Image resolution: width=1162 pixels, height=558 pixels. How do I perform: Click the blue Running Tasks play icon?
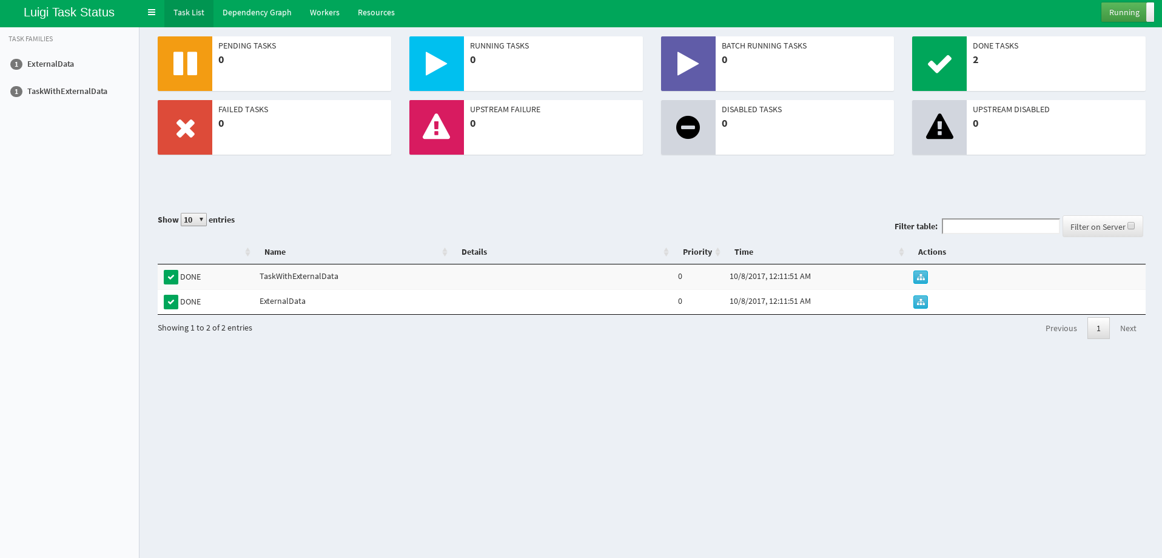pos(437,64)
